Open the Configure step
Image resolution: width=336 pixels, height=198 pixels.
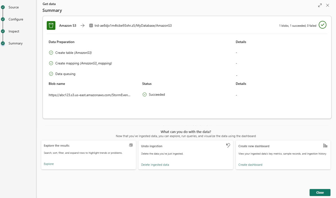point(16,19)
